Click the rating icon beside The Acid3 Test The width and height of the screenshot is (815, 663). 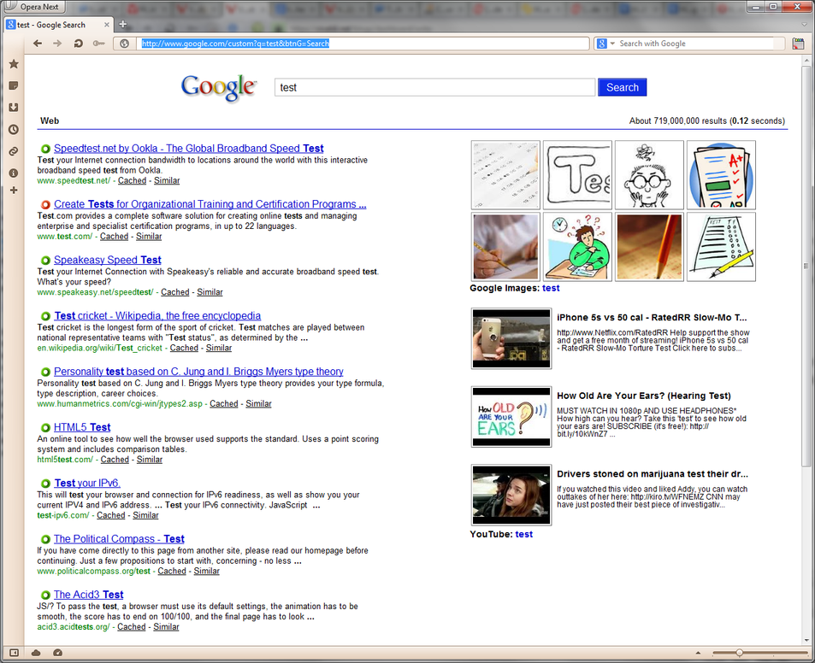click(45, 595)
